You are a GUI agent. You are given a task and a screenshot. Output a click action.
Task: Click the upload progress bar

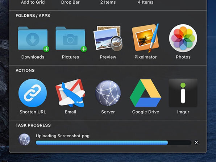(x=114, y=142)
